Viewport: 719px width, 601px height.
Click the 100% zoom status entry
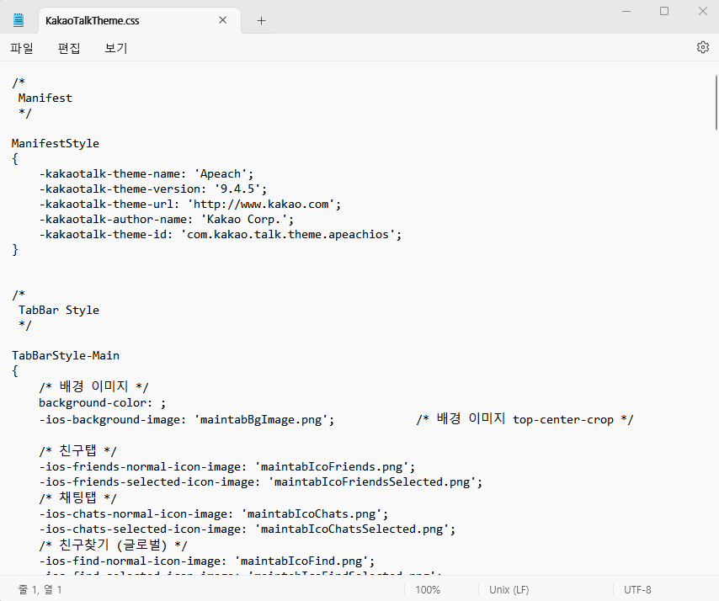[428, 589]
